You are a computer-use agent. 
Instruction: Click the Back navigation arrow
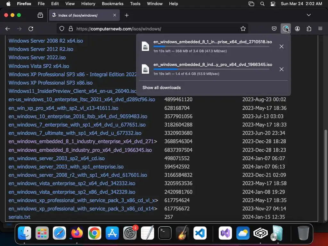pyautogui.click(x=8, y=29)
